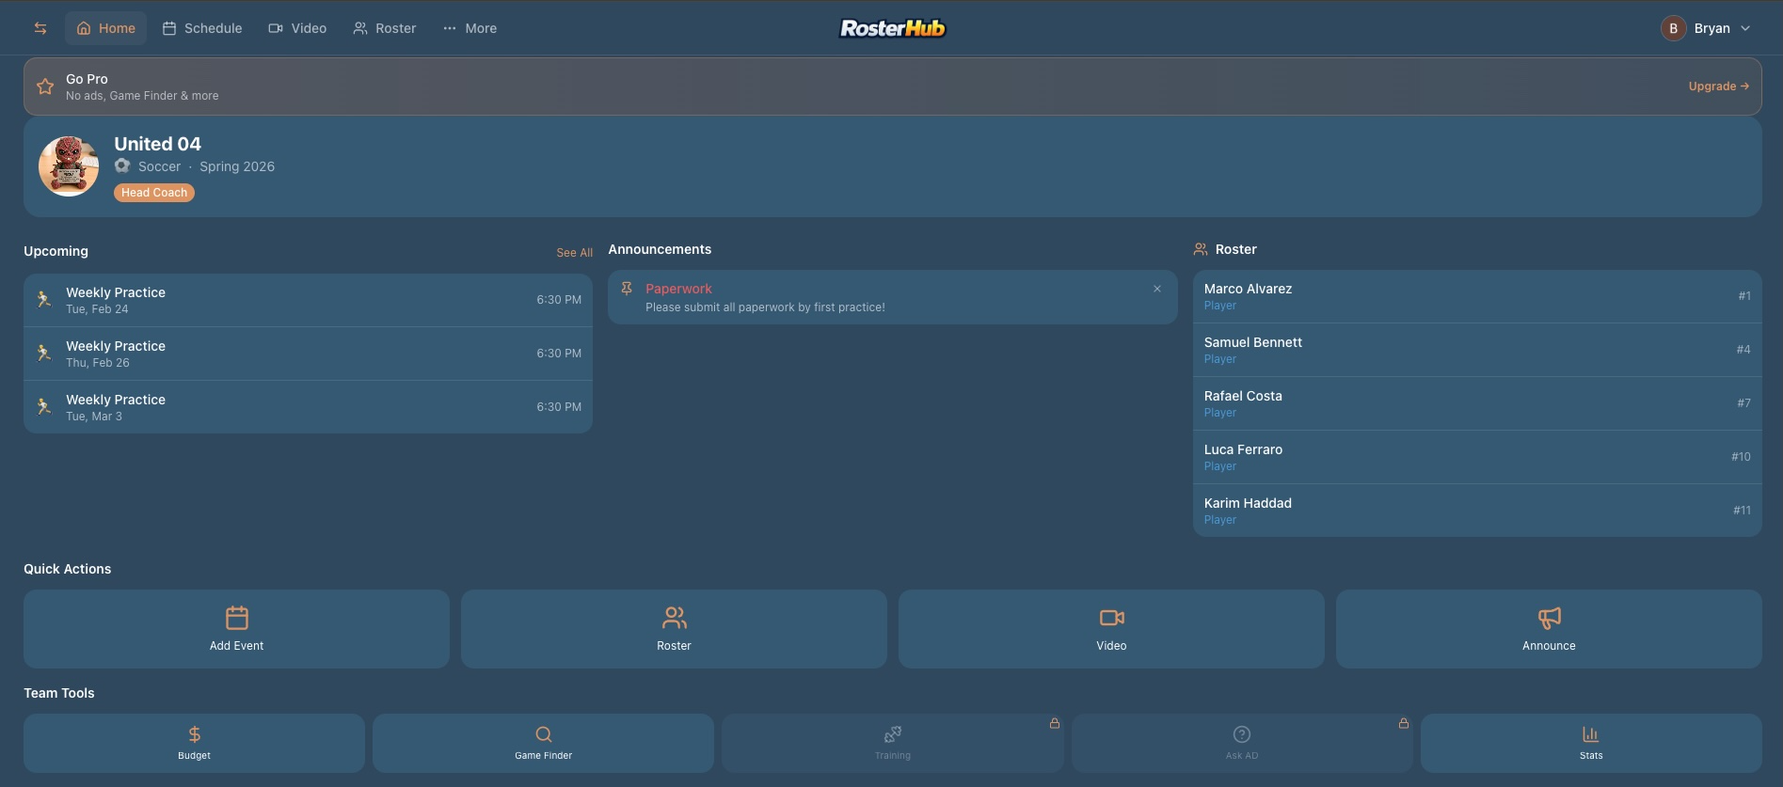
Task: Click the locked Training tool
Action: pyautogui.click(x=892, y=743)
